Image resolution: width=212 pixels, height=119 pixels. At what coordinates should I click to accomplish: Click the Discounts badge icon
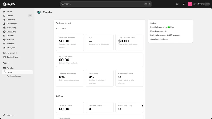tap(4, 31)
